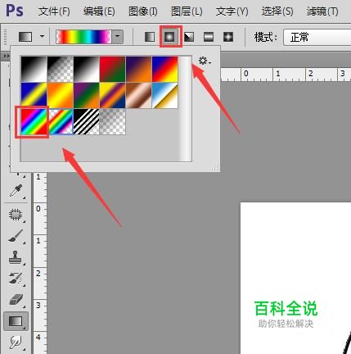Pick the Violet, Green, Orange gradient swatch

pyautogui.click(x=87, y=96)
